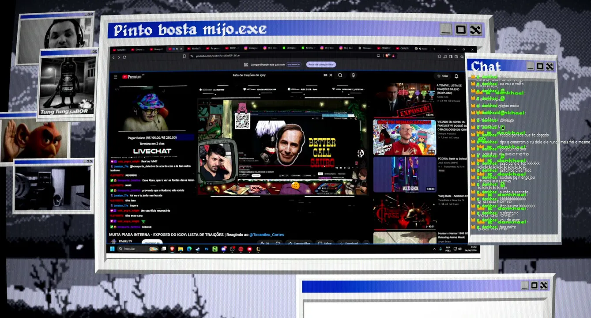Click the Salvar save button under video
The image size is (591, 318).
[x=325, y=243]
